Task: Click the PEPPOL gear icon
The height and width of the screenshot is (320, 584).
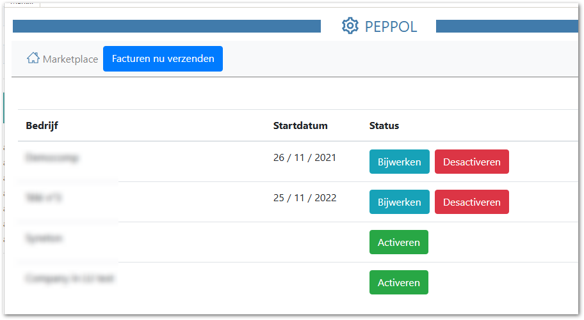Action: coord(350,26)
